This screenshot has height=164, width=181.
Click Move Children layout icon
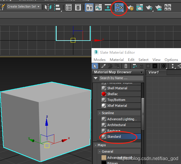pos(135,66)
